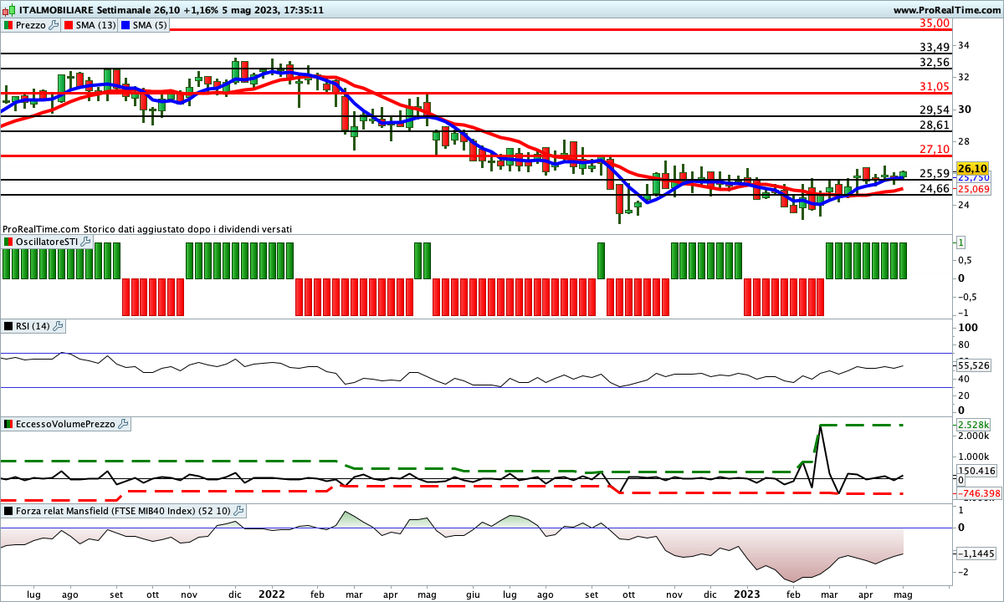Click the red SMA (13) color swatch
The height and width of the screenshot is (602, 1004).
pyautogui.click(x=69, y=25)
